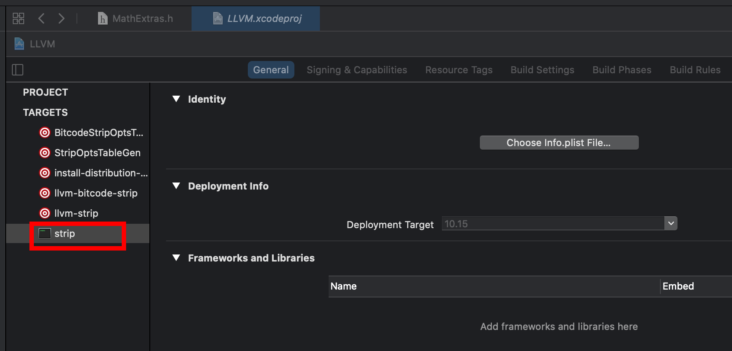
Task: Click the BitcodeStripOptsT... target icon
Action: (45, 133)
